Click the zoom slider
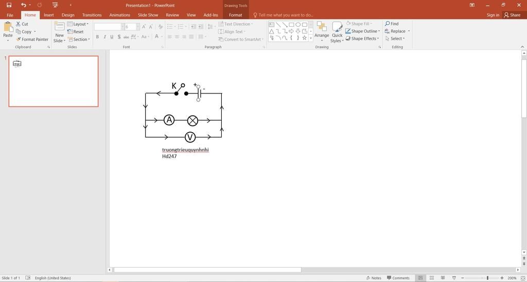527x282 pixels. (482, 278)
